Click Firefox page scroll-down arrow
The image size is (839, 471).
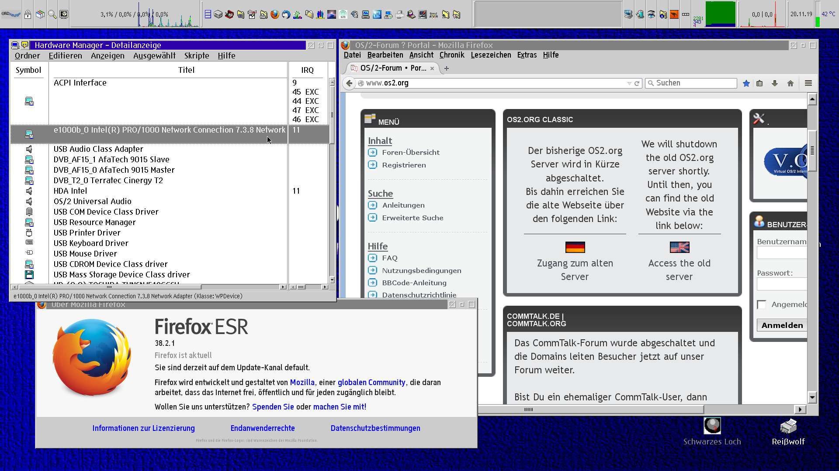click(812, 397)
